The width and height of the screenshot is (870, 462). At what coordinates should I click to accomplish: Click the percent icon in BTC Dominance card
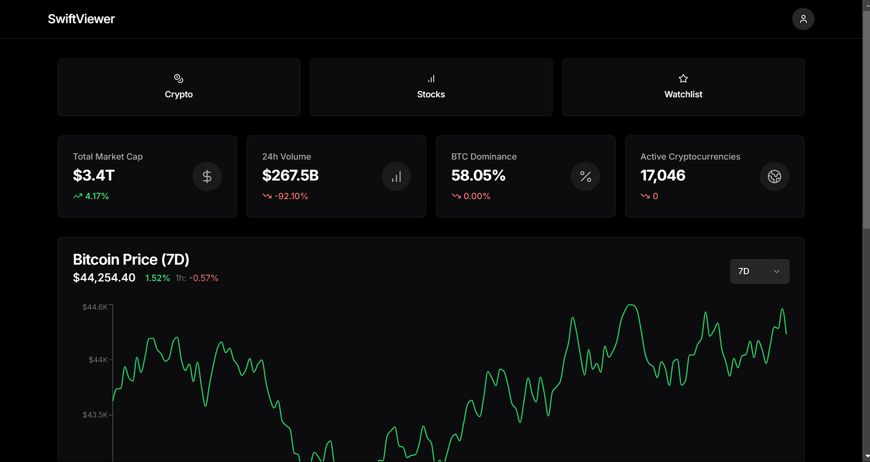click(x=586, y=176)
